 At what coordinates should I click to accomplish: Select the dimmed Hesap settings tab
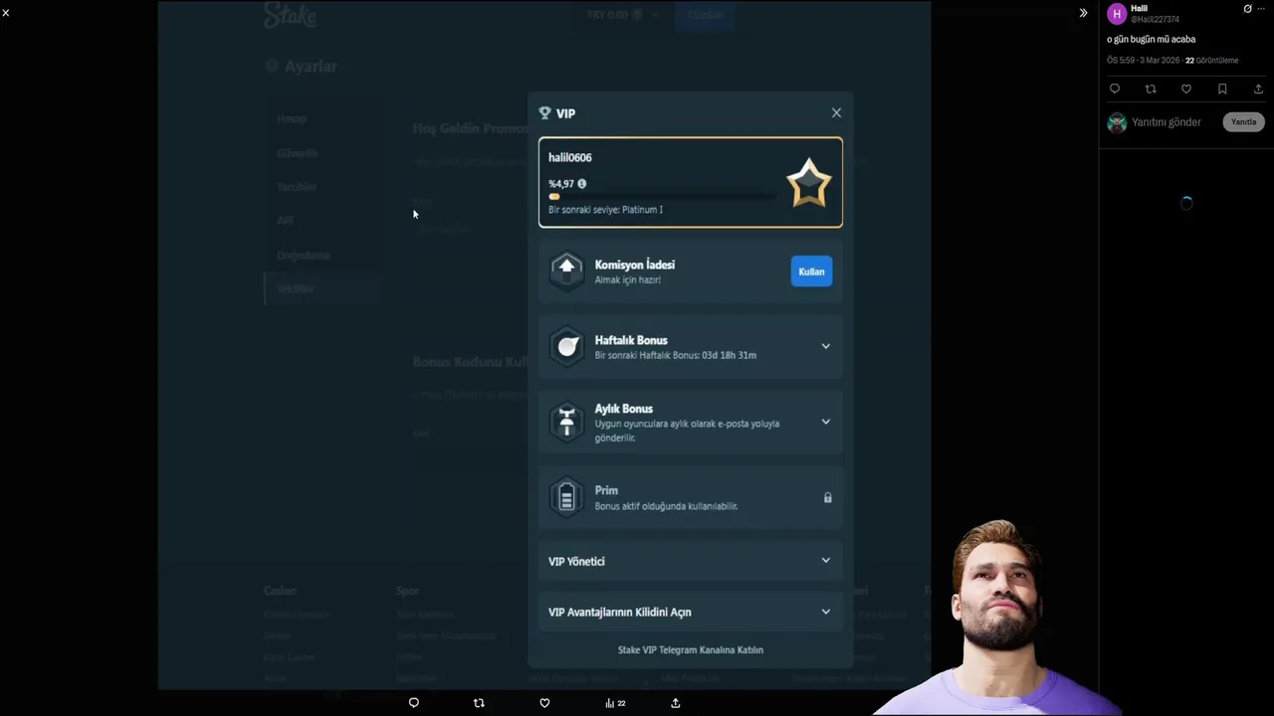click(292, 118)
